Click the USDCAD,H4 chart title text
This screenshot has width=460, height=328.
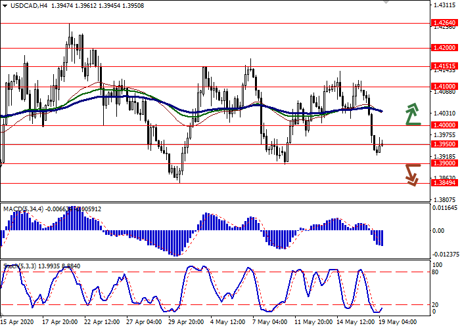[24, 6]
